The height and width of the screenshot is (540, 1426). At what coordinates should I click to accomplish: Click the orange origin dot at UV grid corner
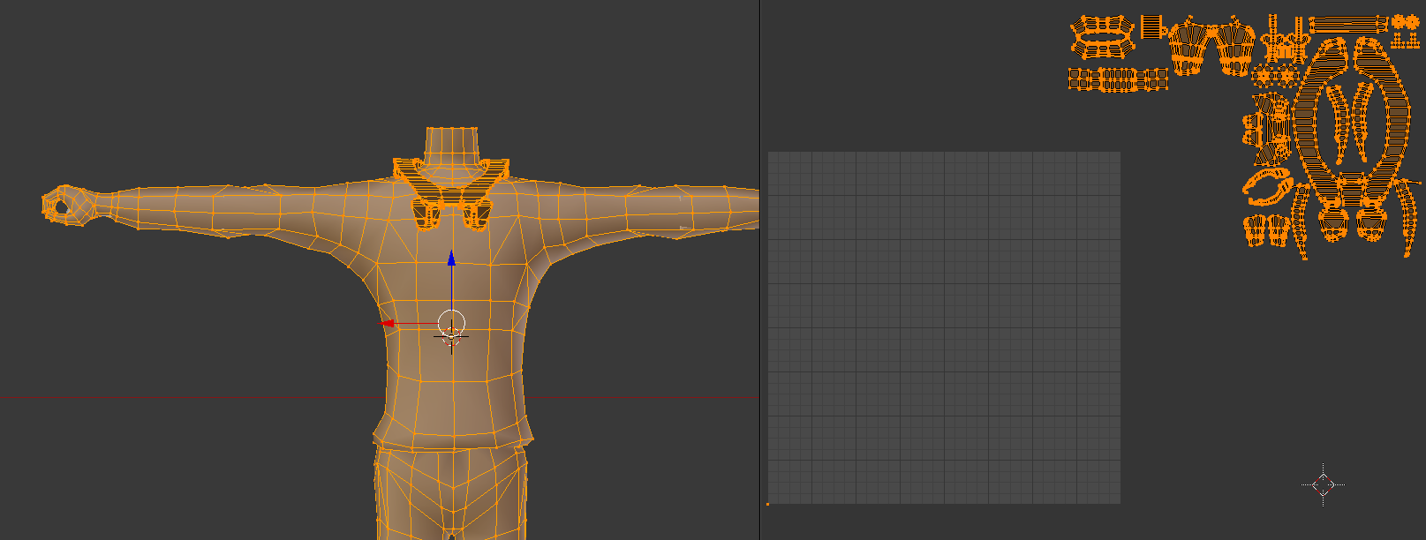(x=767, y=504)
